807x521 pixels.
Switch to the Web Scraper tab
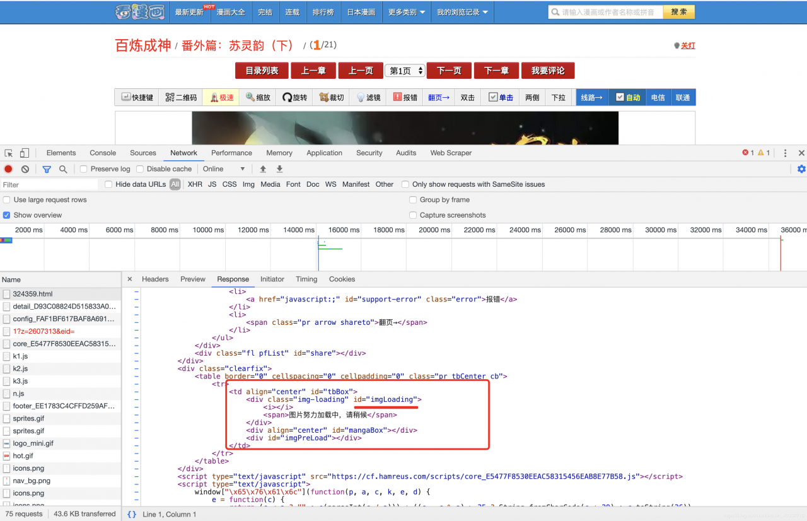(451, 153)
